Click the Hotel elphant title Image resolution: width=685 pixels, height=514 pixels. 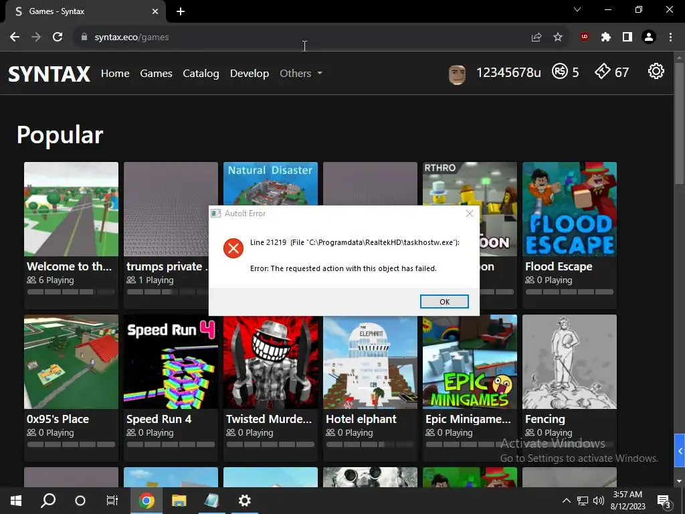361,419
